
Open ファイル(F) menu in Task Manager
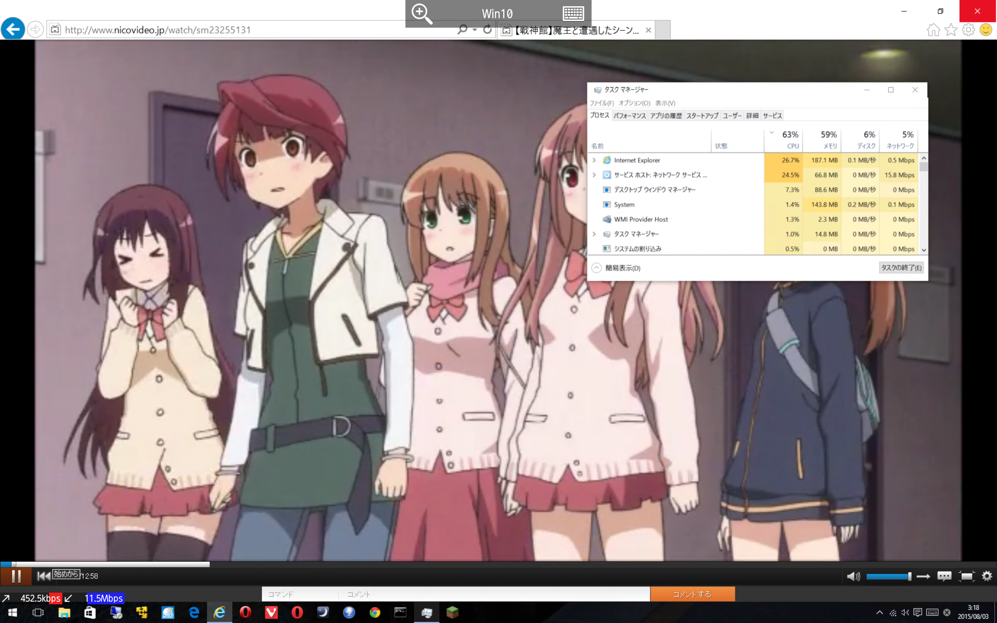[x=601, y=103]
